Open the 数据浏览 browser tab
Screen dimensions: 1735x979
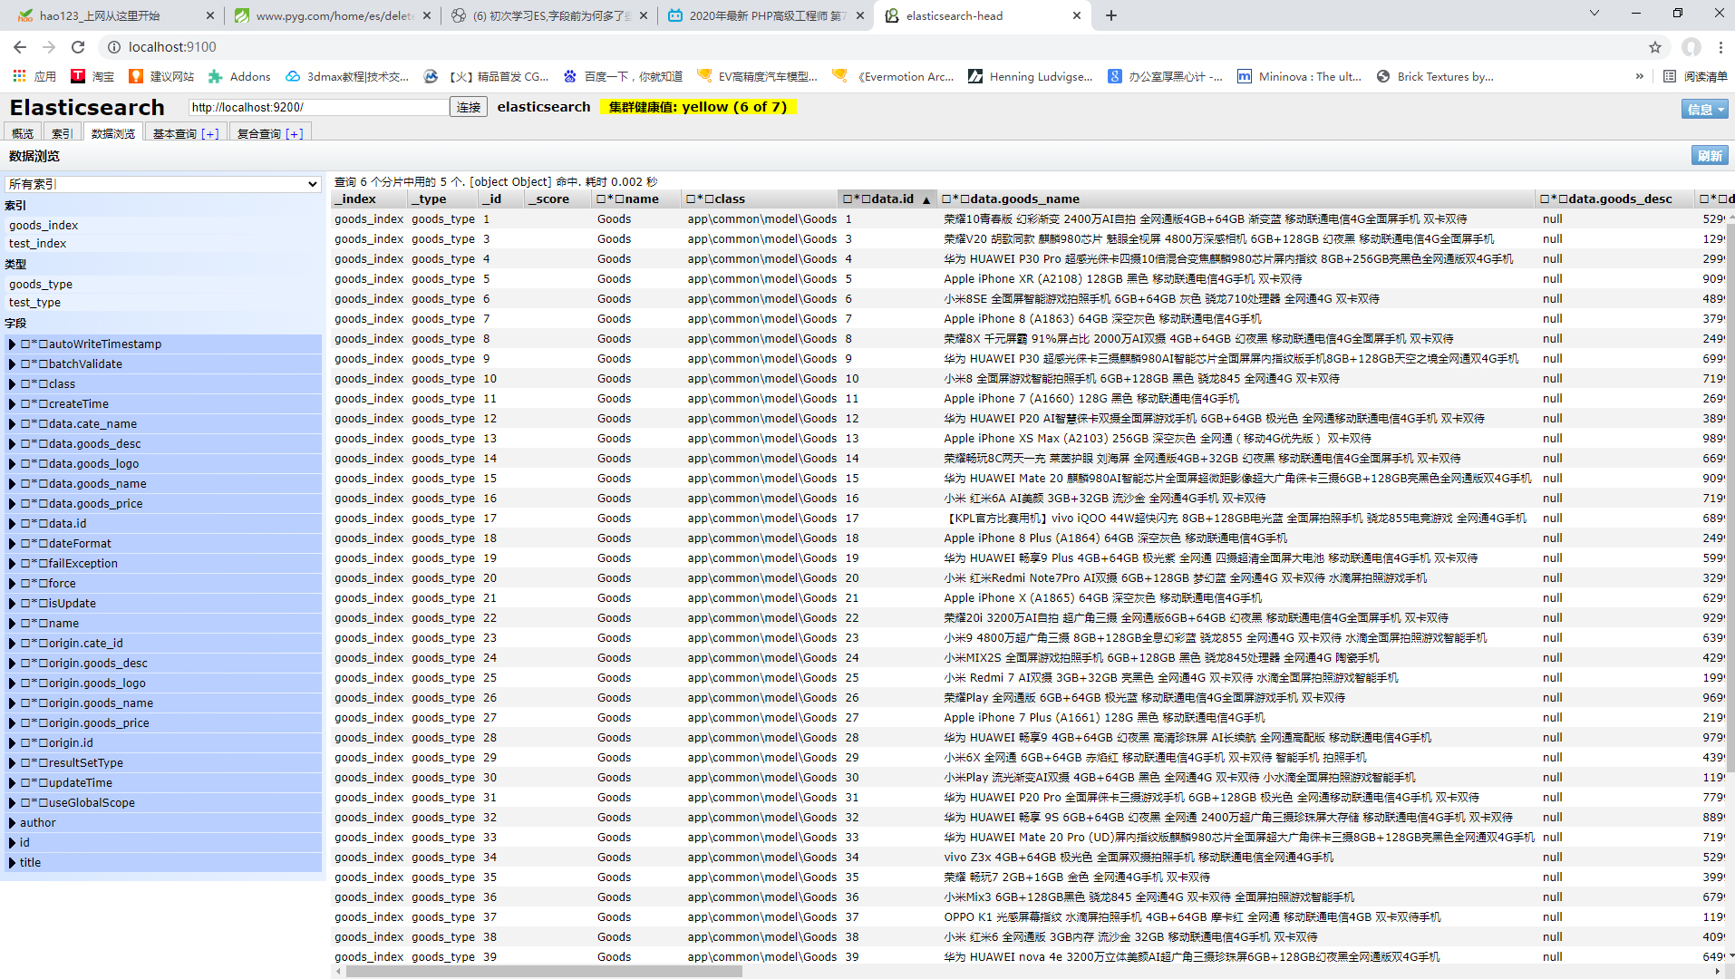coord(113,132)
